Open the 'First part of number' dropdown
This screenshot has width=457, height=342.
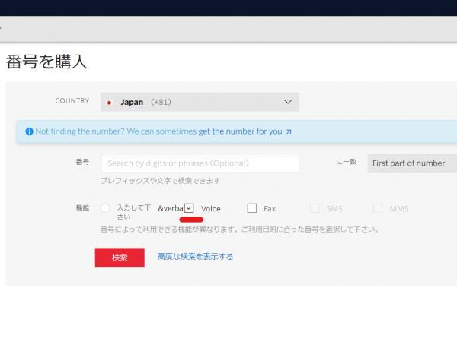(412, 163)
